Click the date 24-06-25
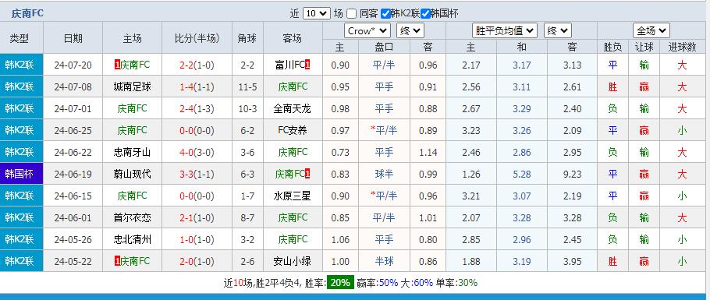The width and height of the screenshot is (710, 300). [73, 130]
